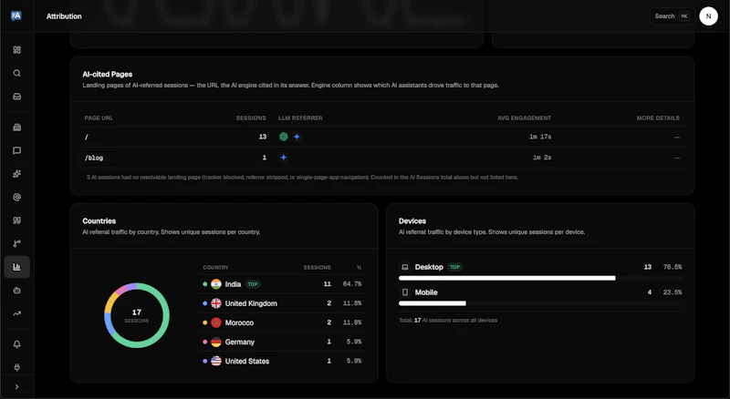Select the building icon in sidebar
Image resolution: width=730 pixels, height=399 pixels.
click(16, 128)
